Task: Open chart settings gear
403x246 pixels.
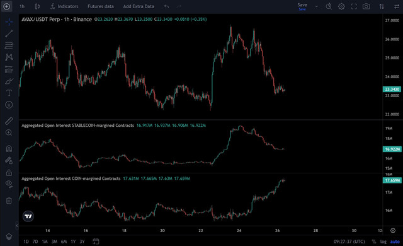Action: click(341, 6)
